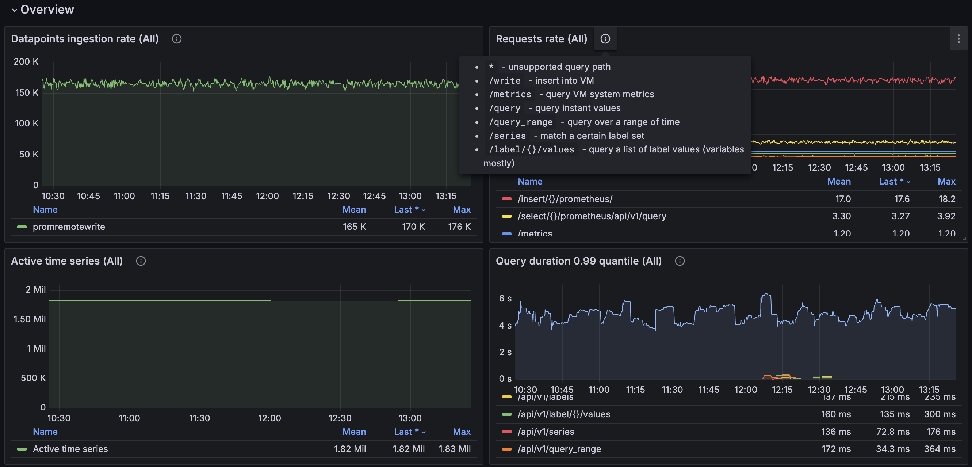This screenshot has width=972, height=467.
Task: Click info icon on Query duration panel
Action: [x=680, y=261]
